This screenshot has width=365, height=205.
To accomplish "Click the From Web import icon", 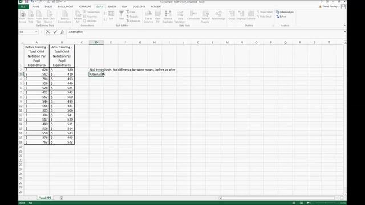I will pos(30,17).
